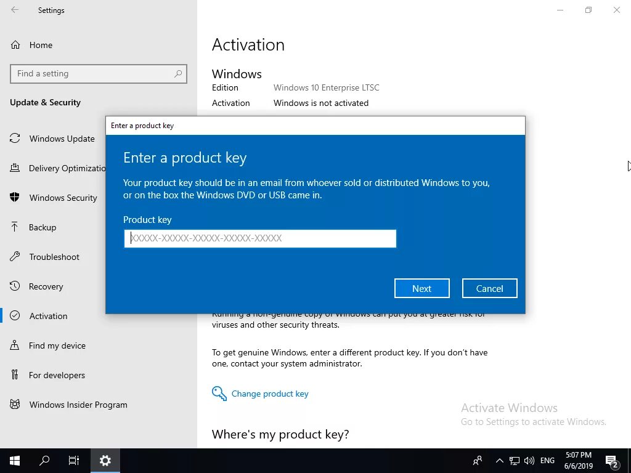631x473 pixels.
Task: Click the 'Enter a product key' dialog title bar
Action: click(315, 126)
